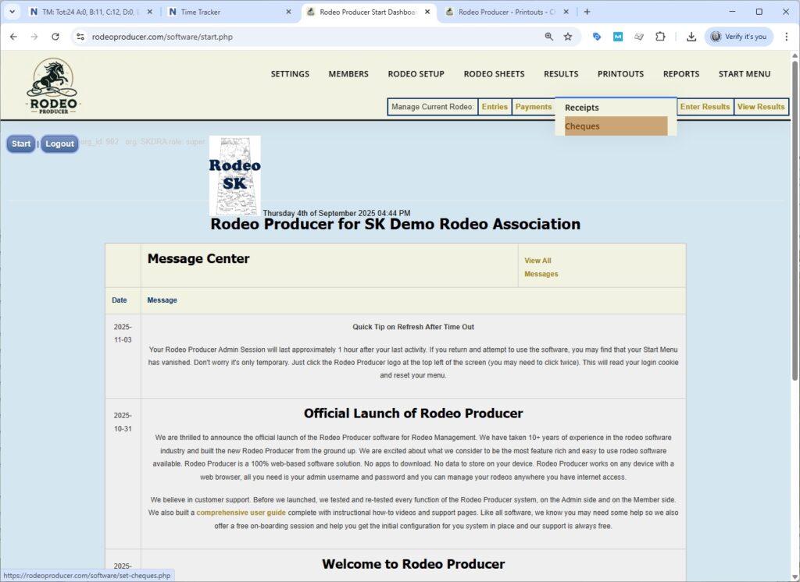800x582 pixels.
Task: Close the Rodeo Producer Printouts tab
Action: click(x=566, y=12)
